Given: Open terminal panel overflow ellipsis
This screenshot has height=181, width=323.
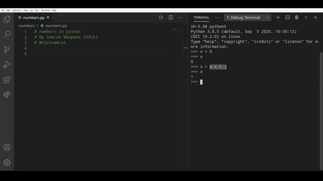Looking at the screenshot, I should click(218, 18).
